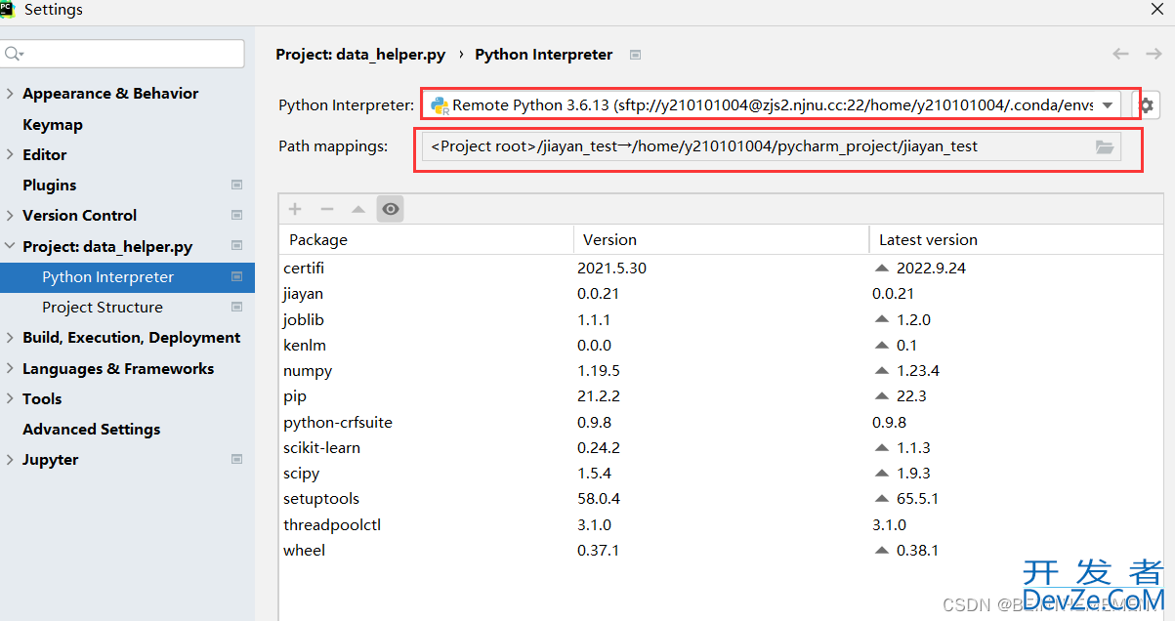
Task: Click the navigate forward arrow
Action: point(1154,55)
